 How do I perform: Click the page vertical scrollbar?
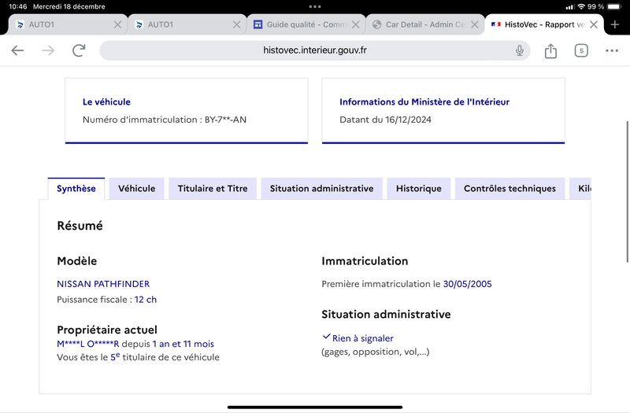(627, 192)
